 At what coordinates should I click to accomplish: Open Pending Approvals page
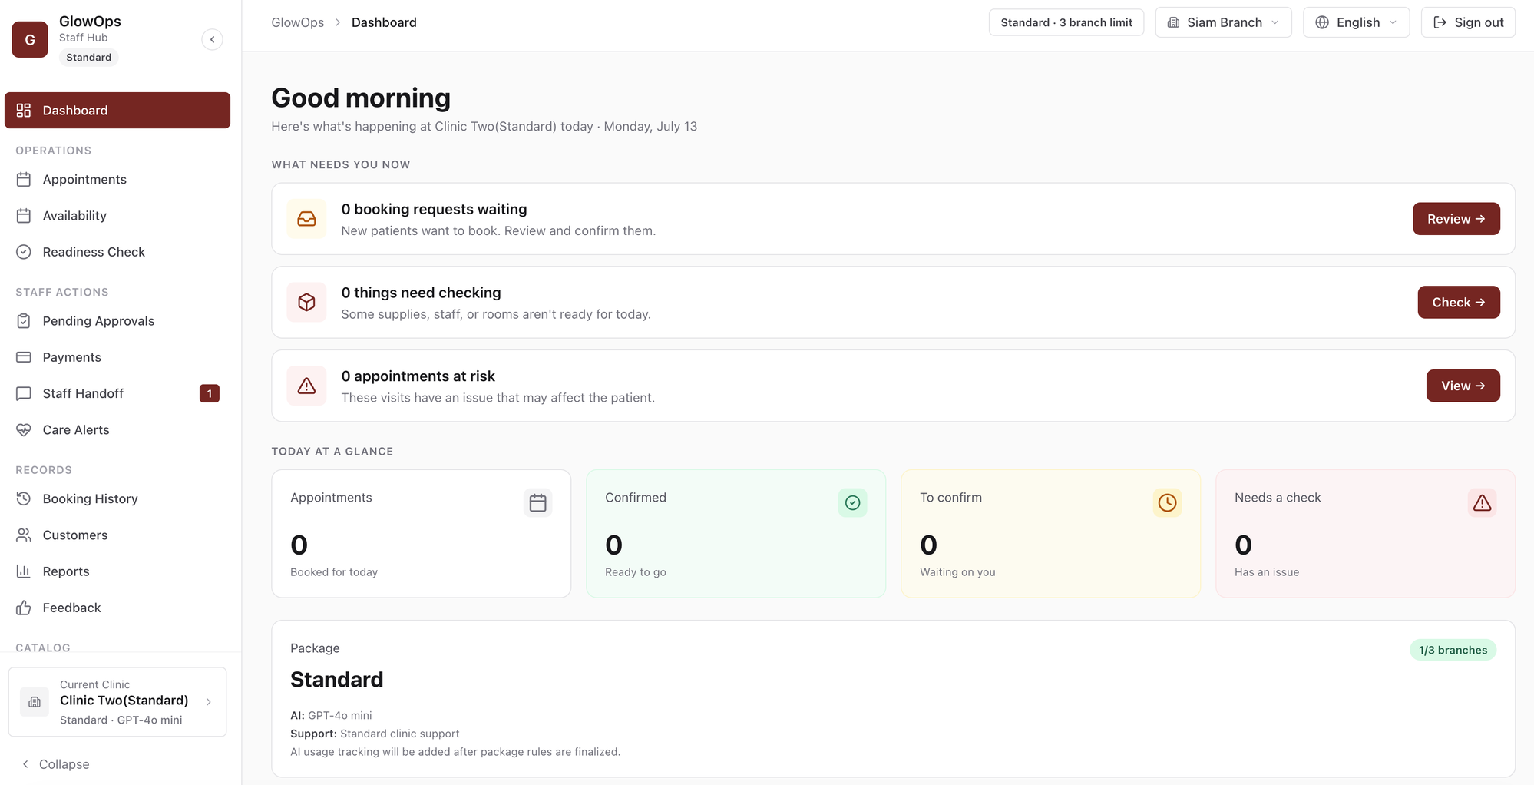click(x=117, y=320)
